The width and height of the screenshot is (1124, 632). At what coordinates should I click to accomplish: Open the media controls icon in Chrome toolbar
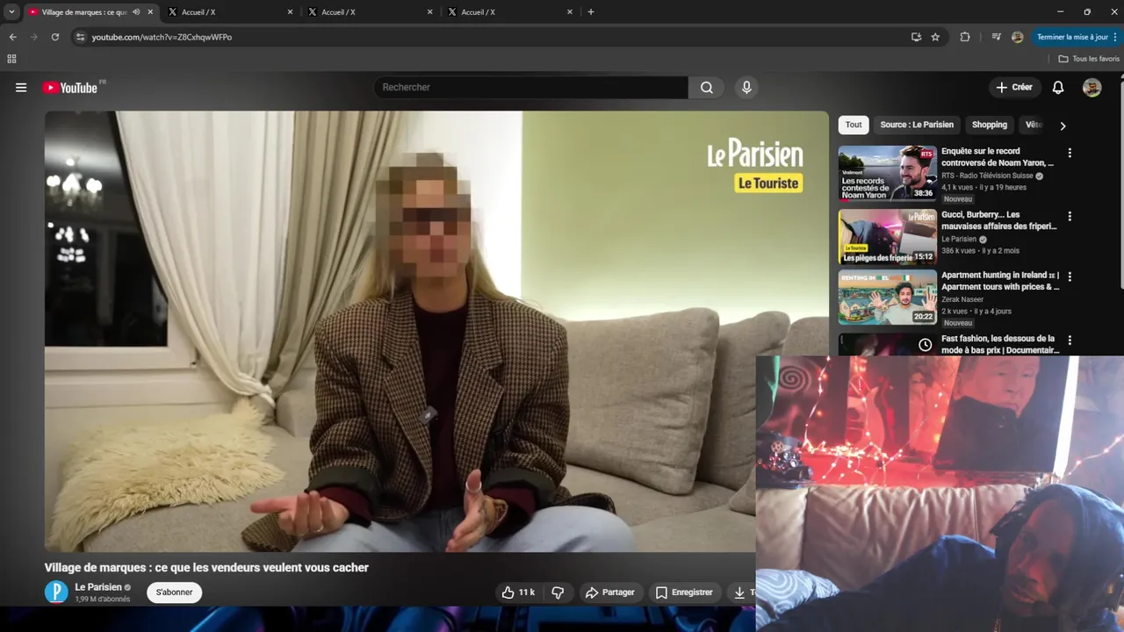click(996, 37)
